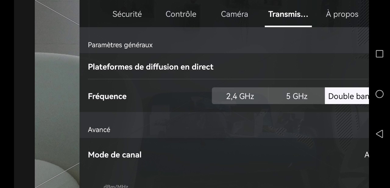The height and width of the screenshot is (188, 390).
Task: Switch to the Contrôle tab
Action: point(181,14)
